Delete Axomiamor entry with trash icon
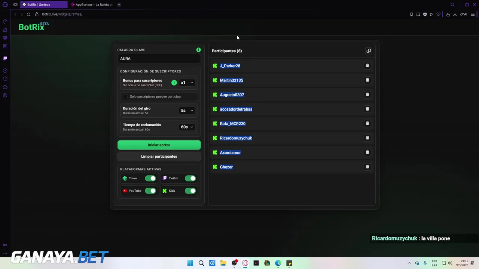Image resolution: width=479 pixels, height=269 pixels. (367, 152)
